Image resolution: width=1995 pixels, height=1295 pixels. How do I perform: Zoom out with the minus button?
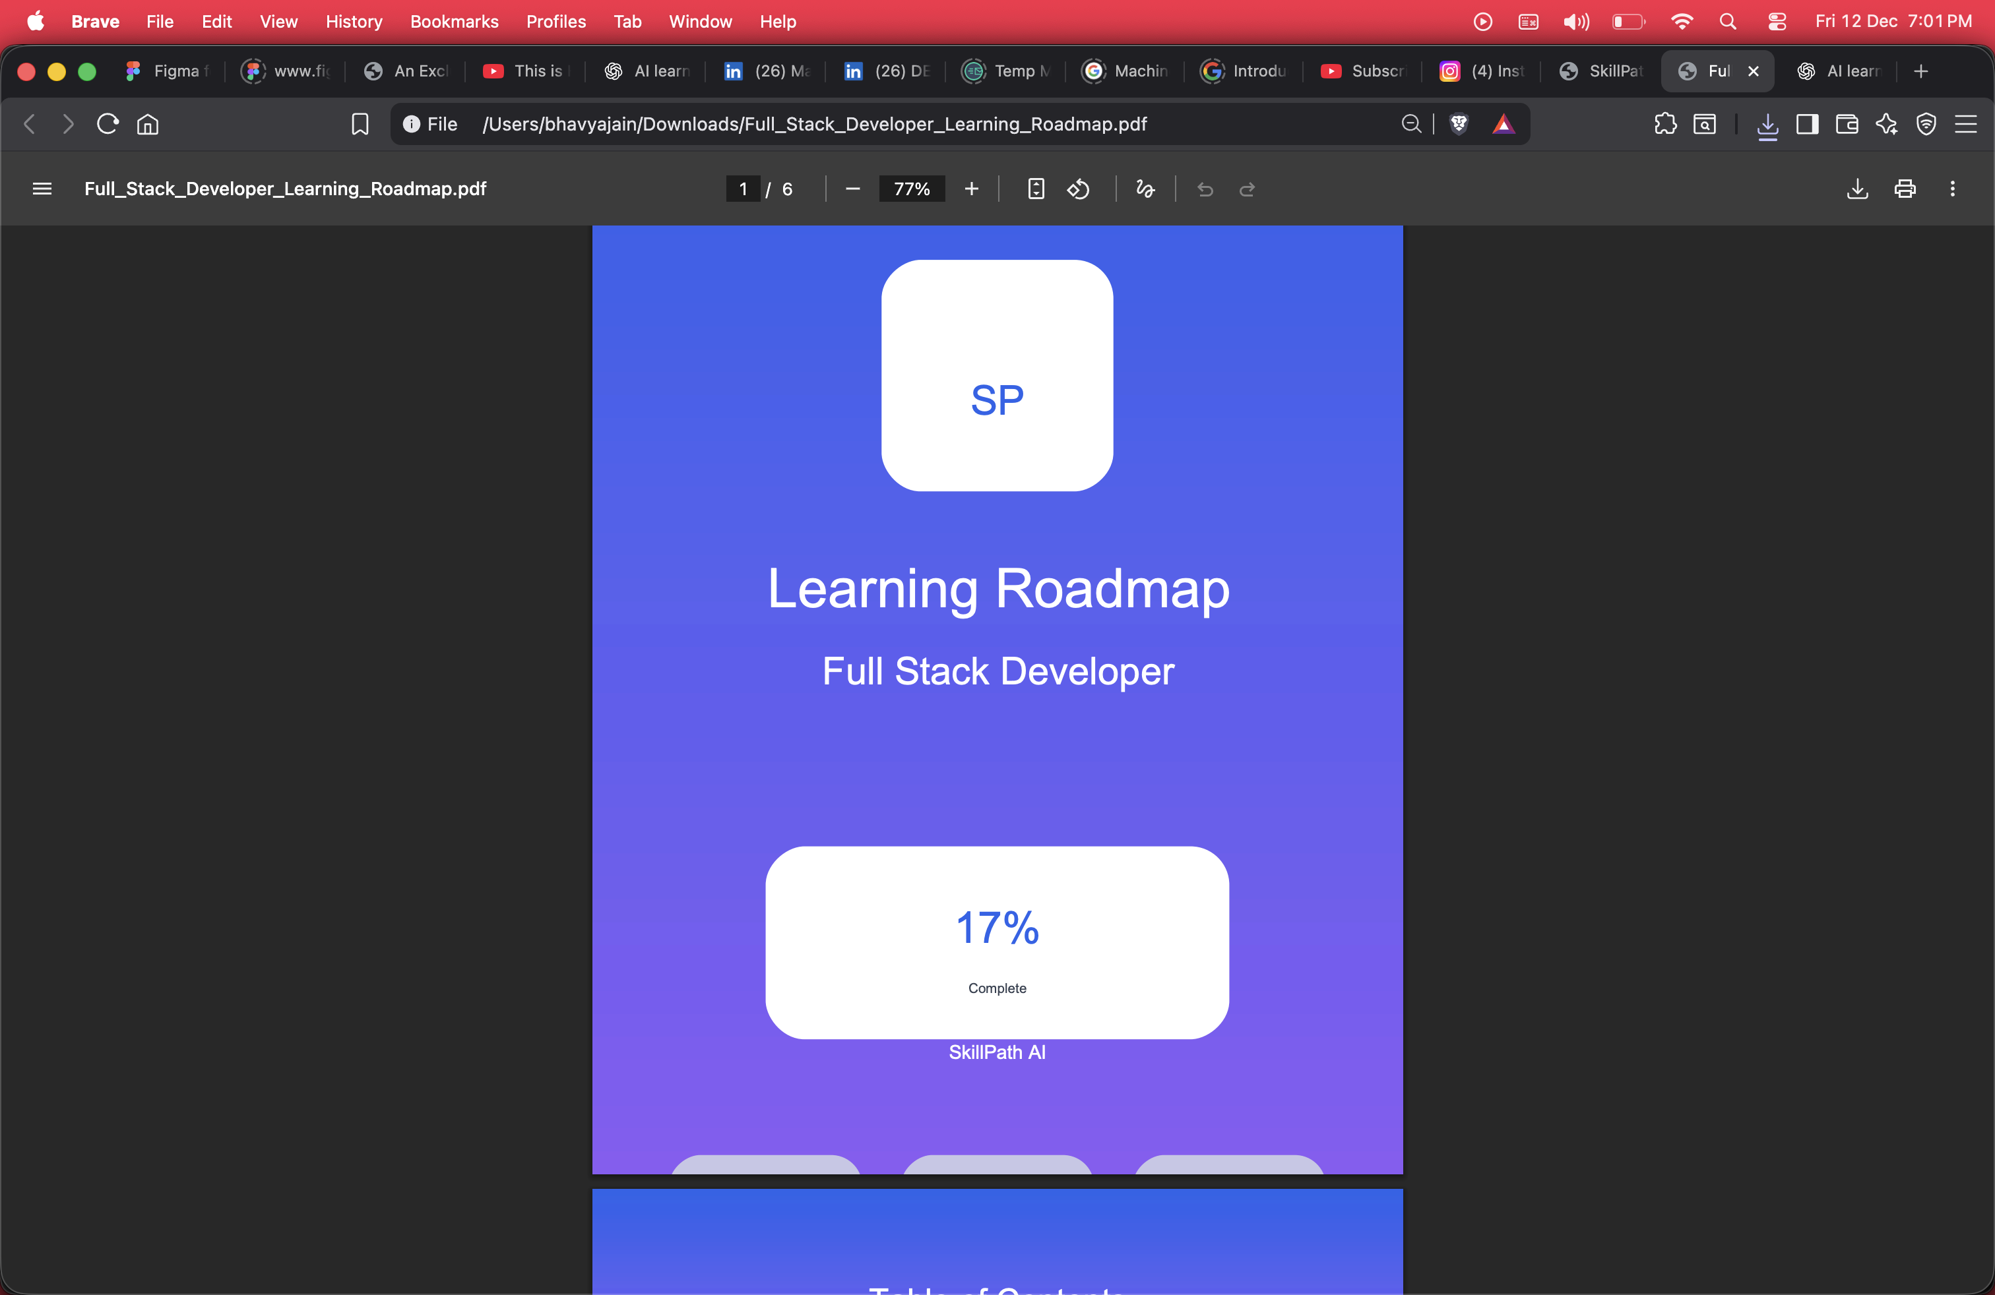[x=852, y=189]
